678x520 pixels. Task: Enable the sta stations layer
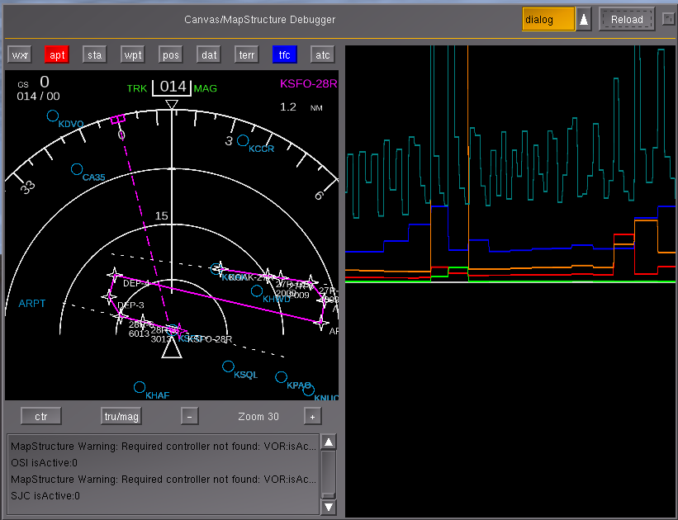tap(95, 55)
